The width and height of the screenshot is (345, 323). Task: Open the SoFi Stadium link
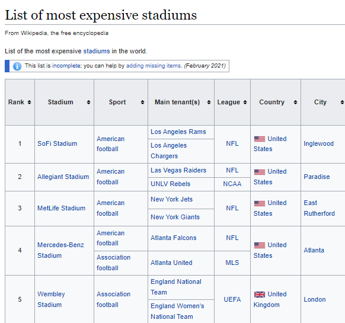57,143
